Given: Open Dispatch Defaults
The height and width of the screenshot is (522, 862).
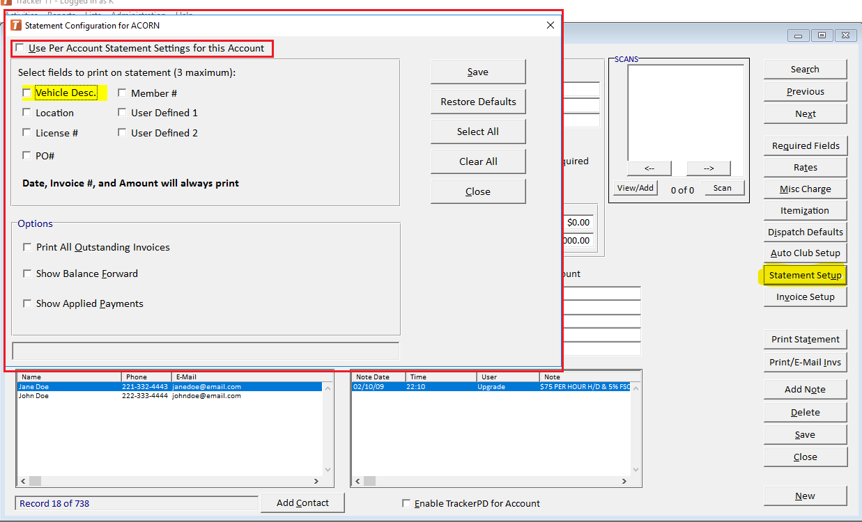Looking at the screenshot, I should [805, 232].
